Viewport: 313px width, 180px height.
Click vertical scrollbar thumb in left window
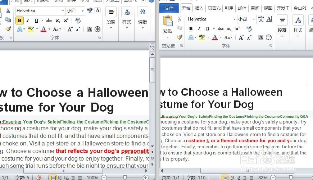[152, 70]
